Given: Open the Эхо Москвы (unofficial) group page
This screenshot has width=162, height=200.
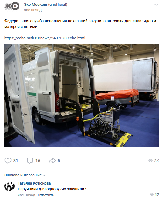Looking at the screenshot, I should [46, 5].
